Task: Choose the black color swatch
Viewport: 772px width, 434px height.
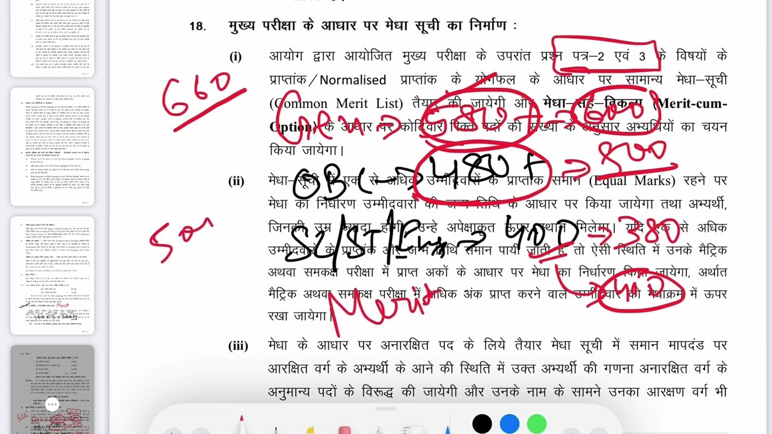Action: coord(482,424)
